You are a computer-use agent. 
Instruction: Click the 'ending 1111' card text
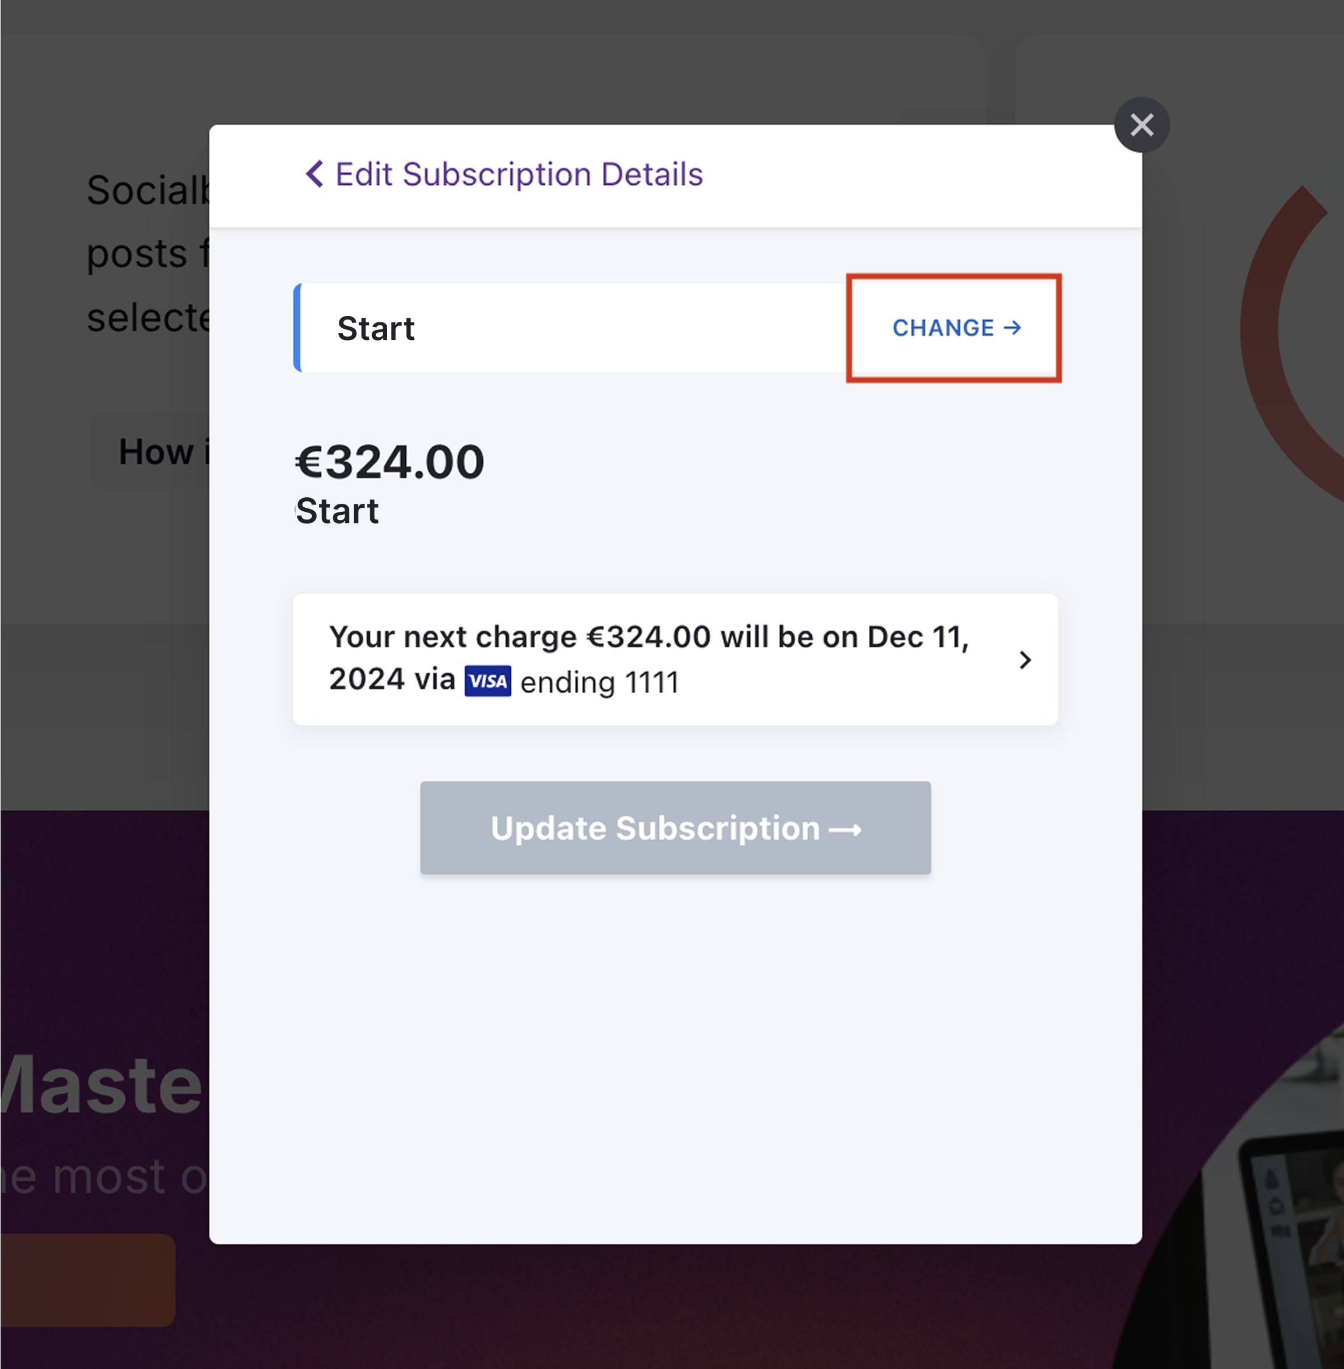(x=599, y=682)
